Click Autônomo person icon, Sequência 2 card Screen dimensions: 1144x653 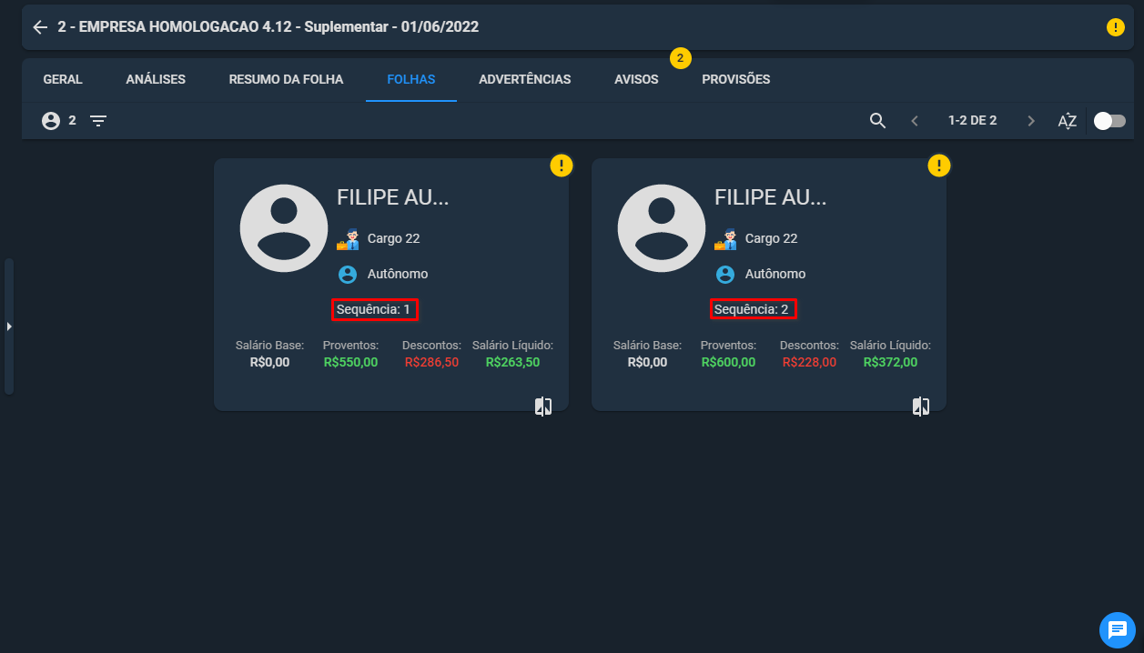point(725,274)
